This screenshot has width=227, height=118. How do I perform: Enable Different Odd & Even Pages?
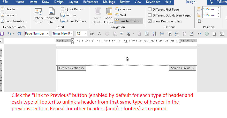(x=150, y=15)
